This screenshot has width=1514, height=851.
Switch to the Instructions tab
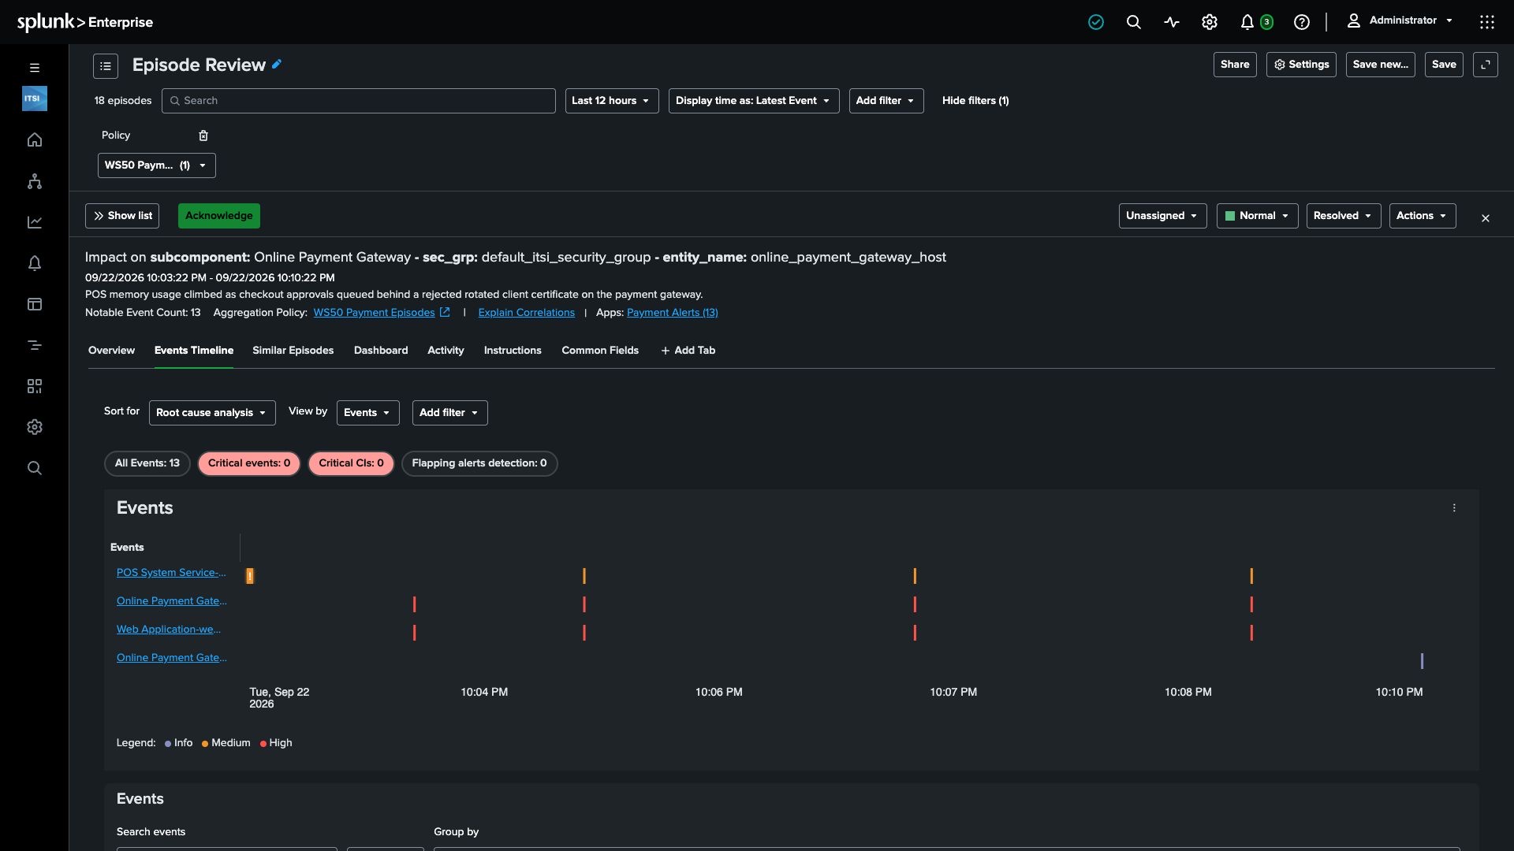(513, 351)
